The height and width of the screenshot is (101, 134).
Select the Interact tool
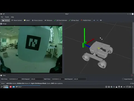click(x=6, y=20)
